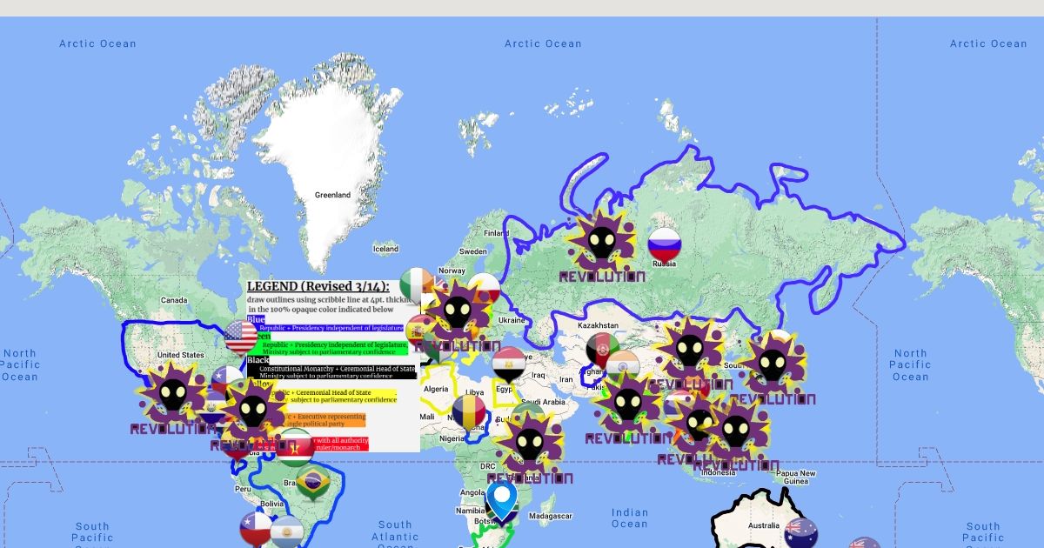The width and height of the screenshot is (1044, 548).
Task: Open the Afghanistan flag marker
Action: pyautogui.click(x=602, y=349)
